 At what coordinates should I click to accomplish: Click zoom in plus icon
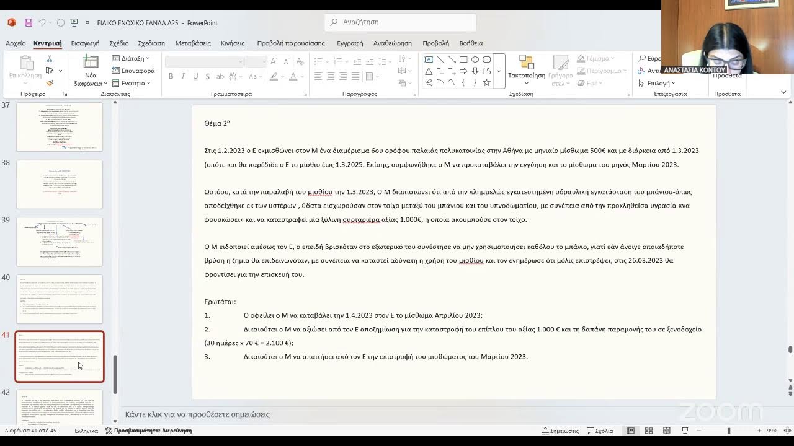coord(759,431)
